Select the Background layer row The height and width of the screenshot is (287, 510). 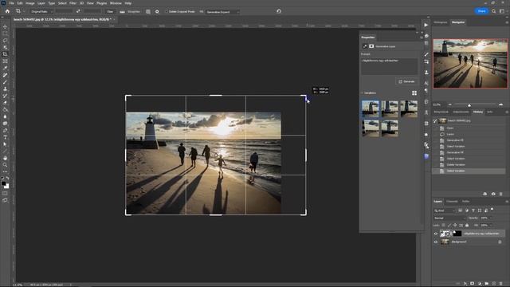click(x=469, y=242)
